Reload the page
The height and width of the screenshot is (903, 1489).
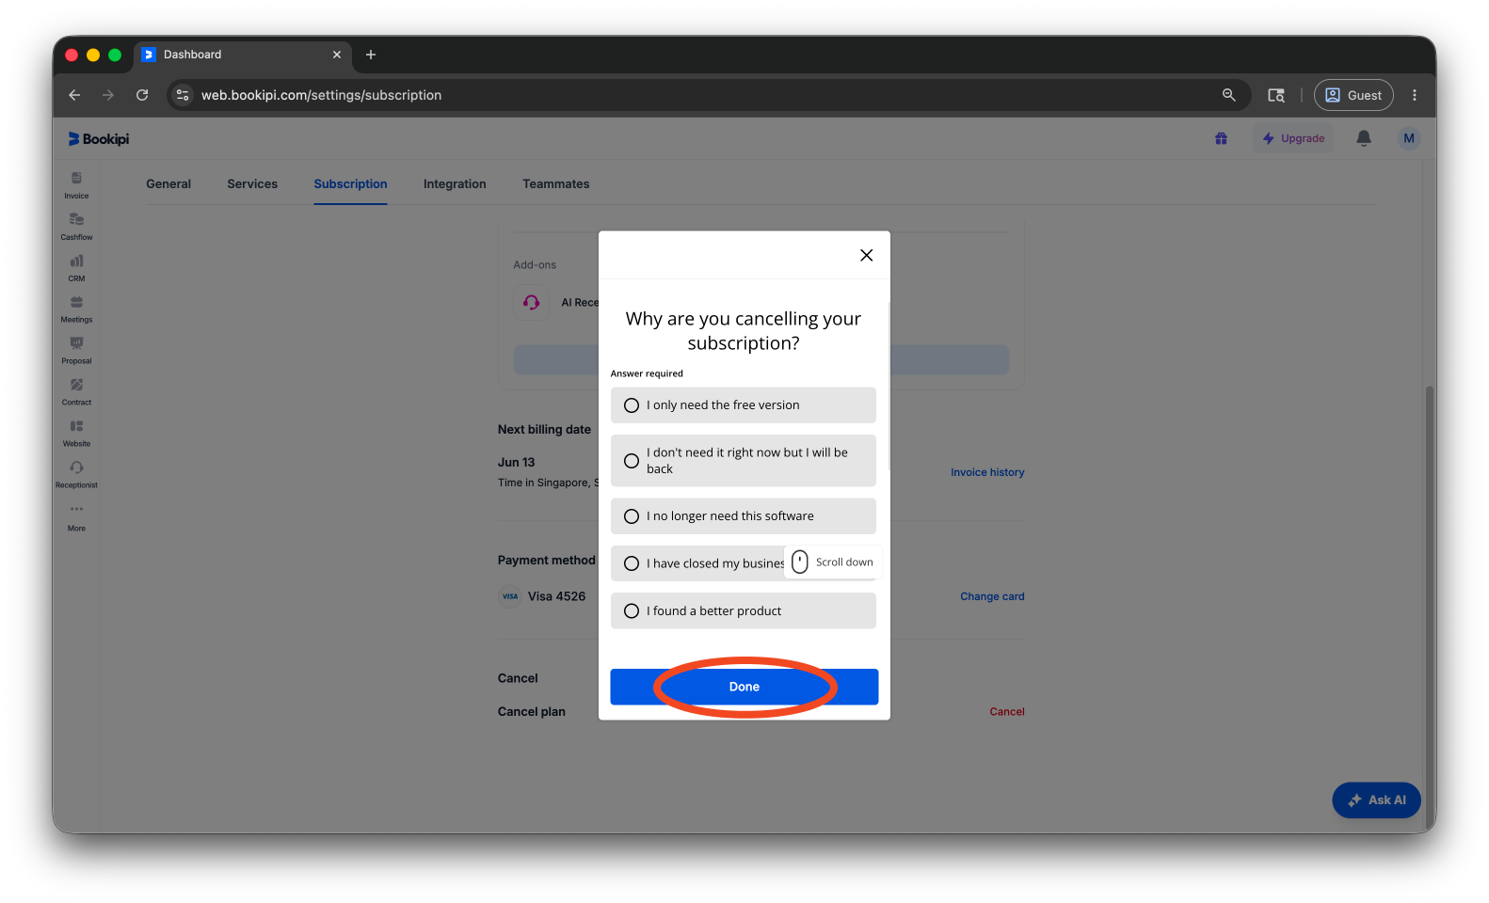tap(142, 95)
